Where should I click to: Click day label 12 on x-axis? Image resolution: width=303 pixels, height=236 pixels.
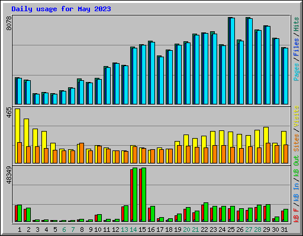tap(115, 230)
